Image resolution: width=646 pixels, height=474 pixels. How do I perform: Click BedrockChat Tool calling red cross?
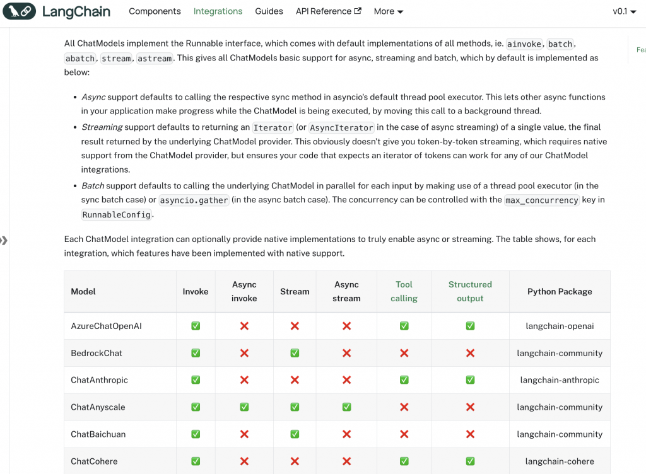[x=404, y=353]
